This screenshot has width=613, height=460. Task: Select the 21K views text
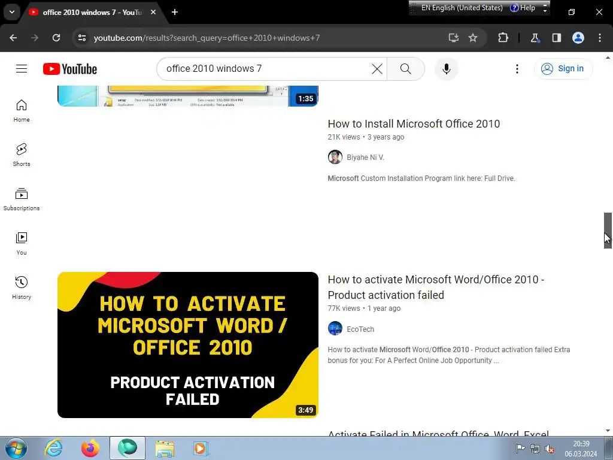coord(344,137)
